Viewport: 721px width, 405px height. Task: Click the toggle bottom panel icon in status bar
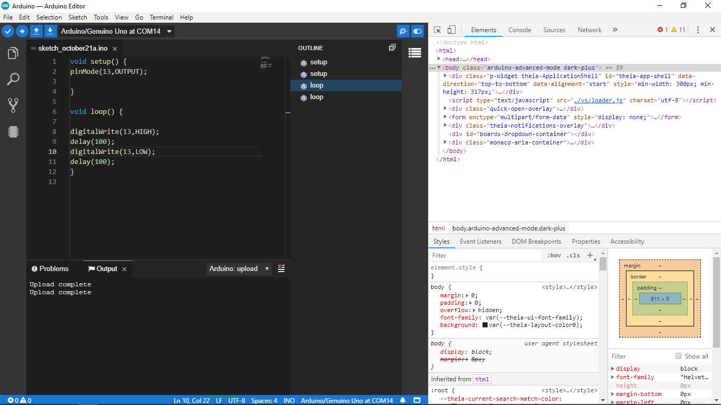coord(418,400)
